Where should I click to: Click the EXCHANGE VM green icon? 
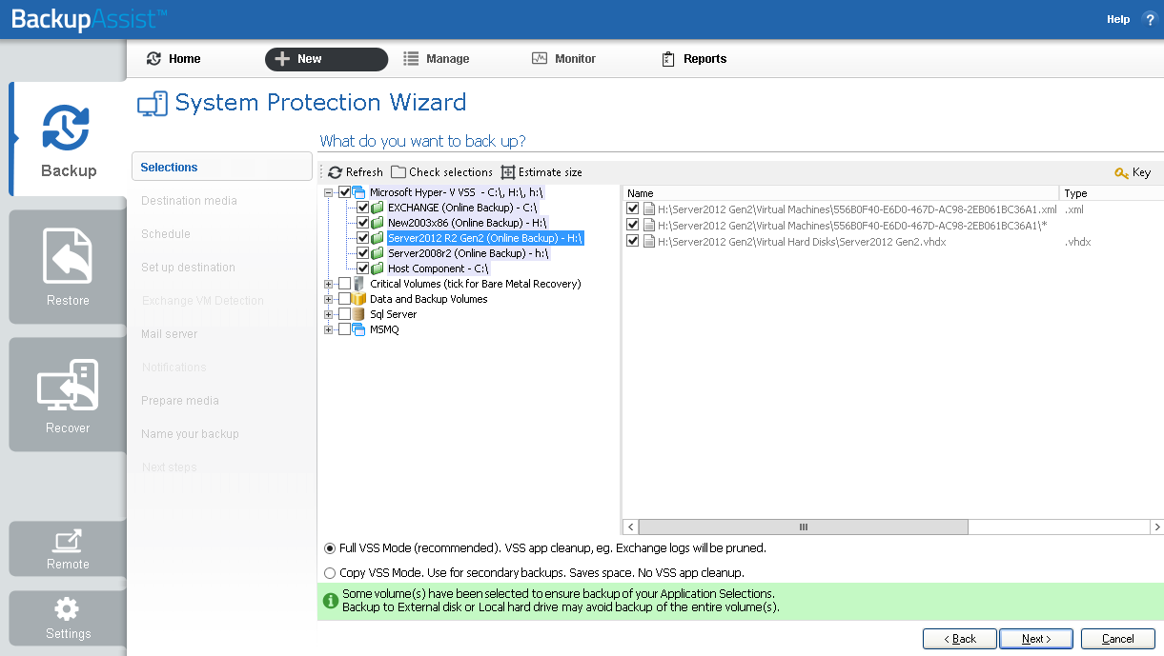(x=378, y=208)
